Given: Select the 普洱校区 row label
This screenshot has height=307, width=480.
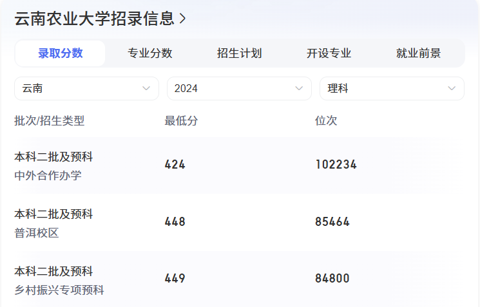Looking at the screenshot, I should [x=37, y=233].
